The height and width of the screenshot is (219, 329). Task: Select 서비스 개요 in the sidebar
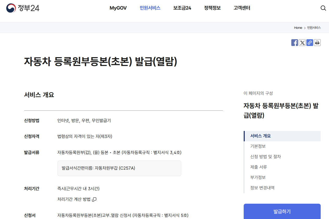260,136
